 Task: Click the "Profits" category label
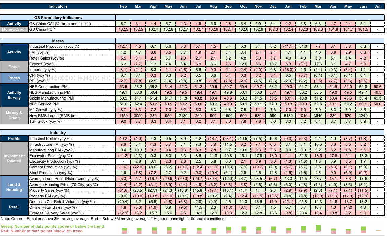click(14, 139)
